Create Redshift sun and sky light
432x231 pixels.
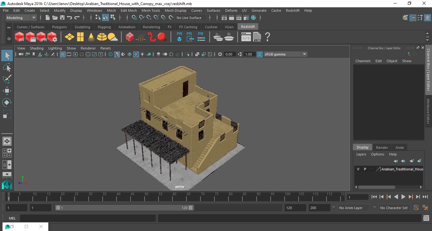coord(112,37)
